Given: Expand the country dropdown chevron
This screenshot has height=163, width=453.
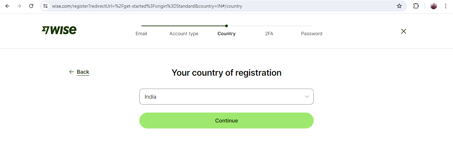Looking at the screenshot, I should click(307, 97).
